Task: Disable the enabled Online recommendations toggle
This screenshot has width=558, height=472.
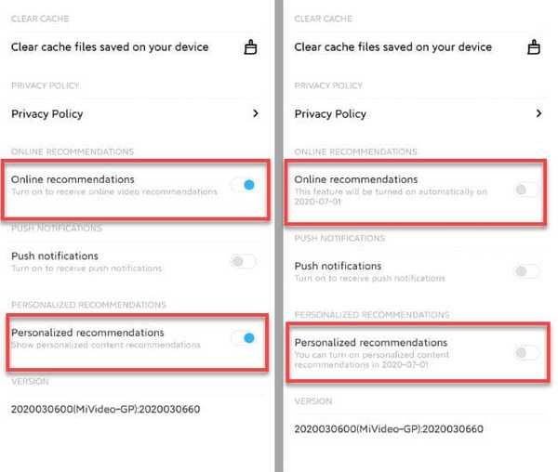Action: 244,185
